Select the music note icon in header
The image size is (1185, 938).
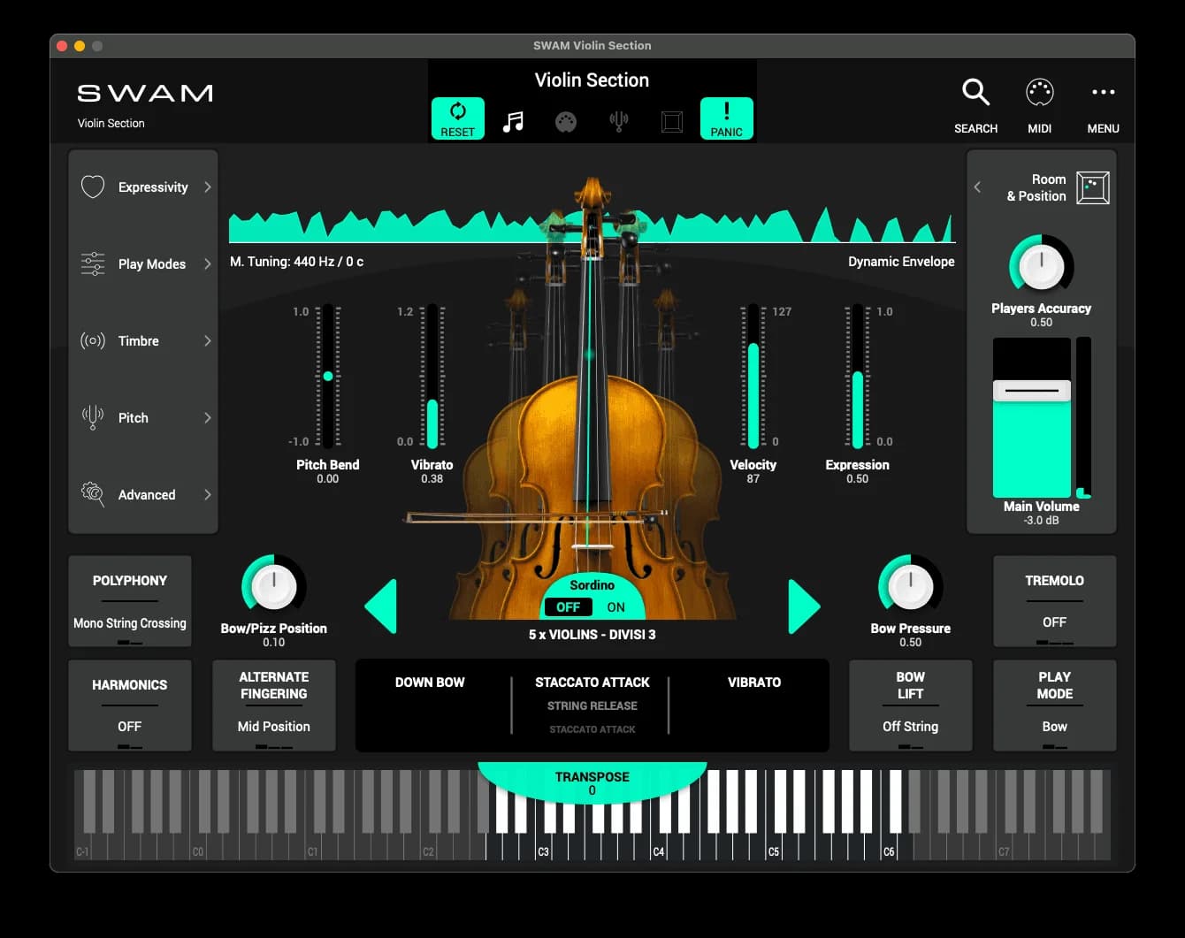(513, 122)
